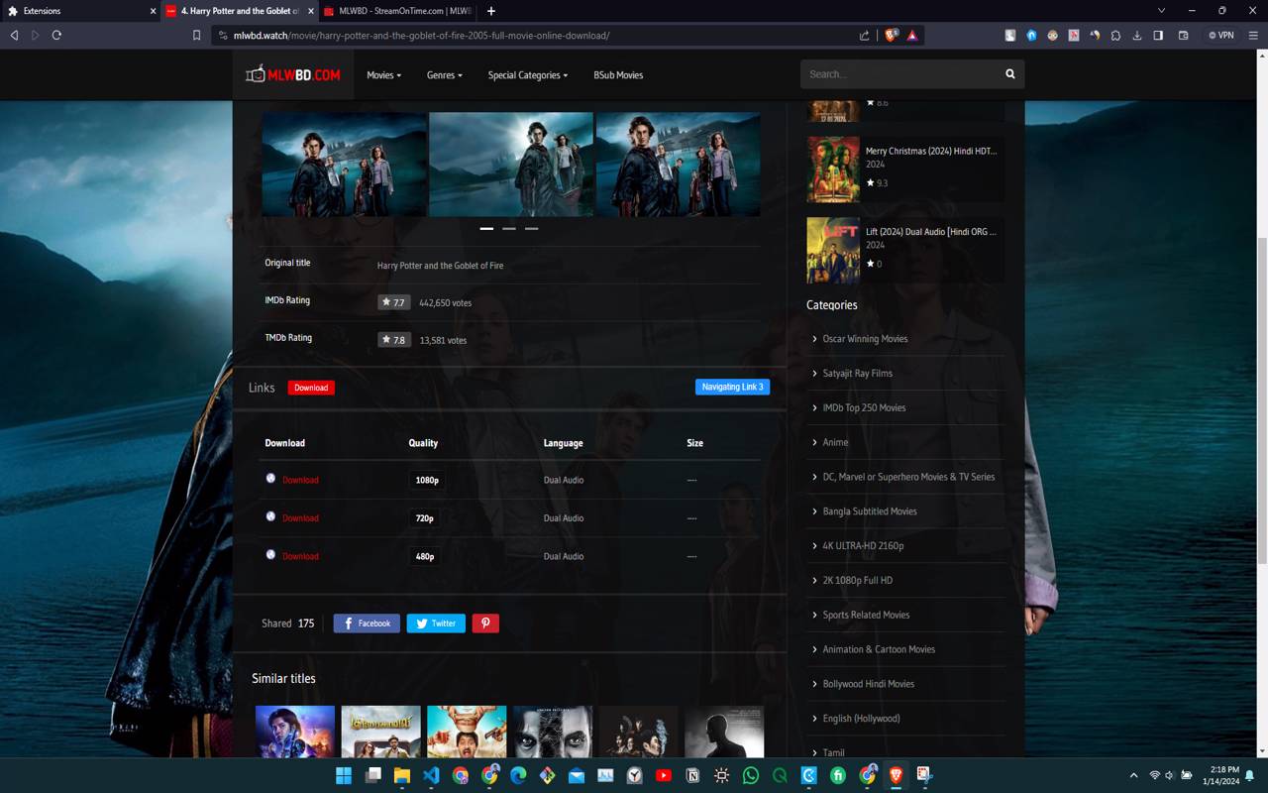Click the page vertical scrollbar

pyautogui.click(x=1262, y=401)
